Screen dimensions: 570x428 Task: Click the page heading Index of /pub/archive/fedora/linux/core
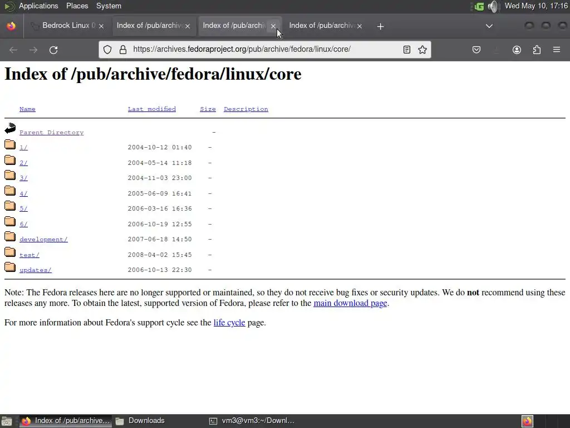click(153, 74)
